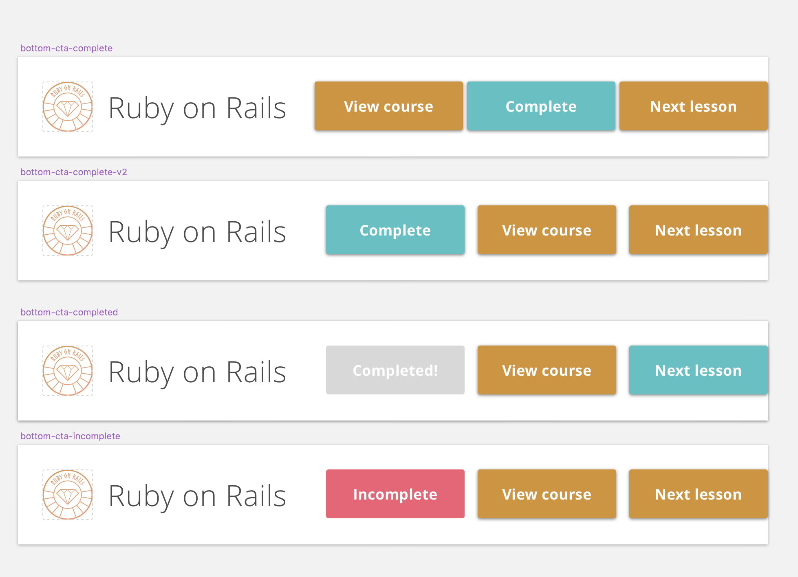This screenshot has height=577, width=798.
Task: Click Next lesson in bottom-cta-complete-v2 artboard
Action: point(698,230)
